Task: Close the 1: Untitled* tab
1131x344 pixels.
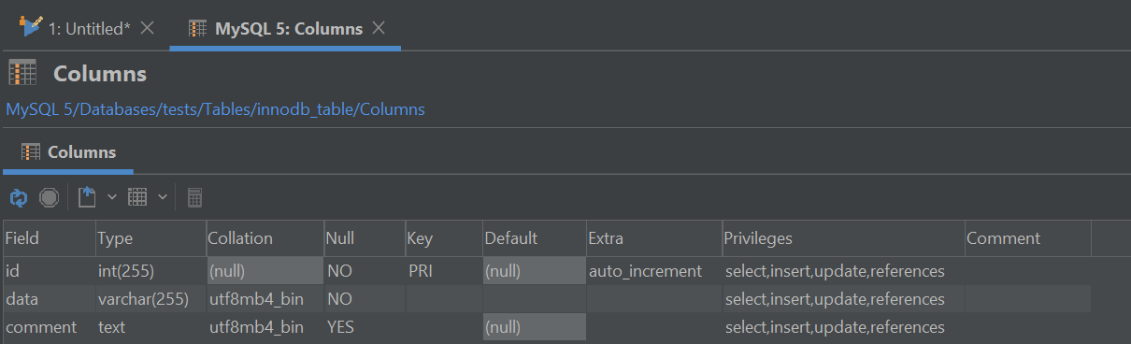Action: 147,28
